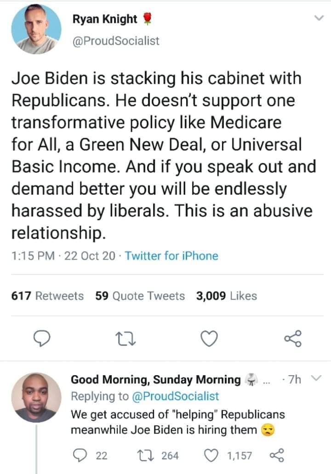The image size is (331, 474).
Task: View the 617 Retweets list
Action: pos(47,296)
